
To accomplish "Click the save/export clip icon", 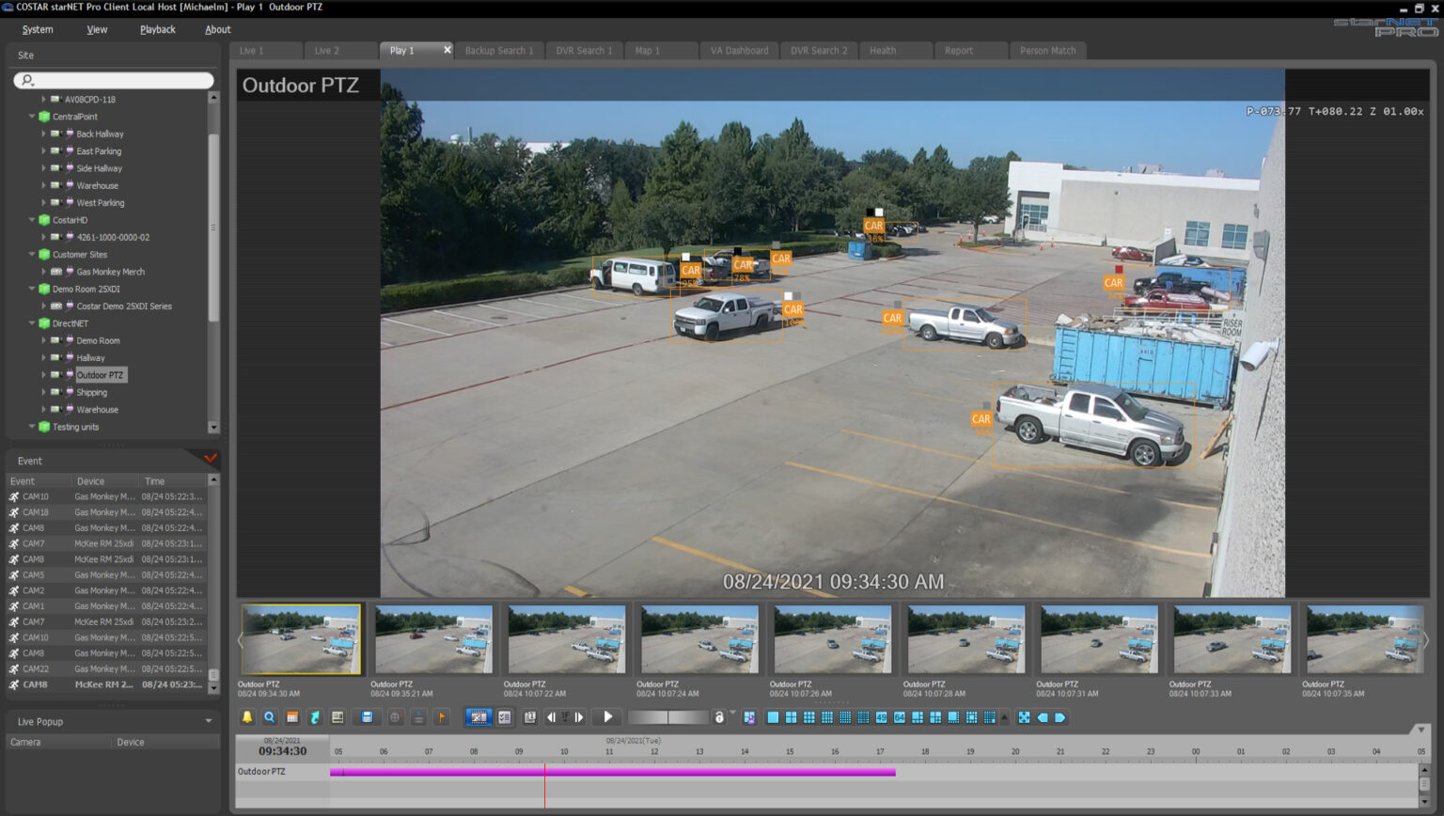I will (367, 717).
